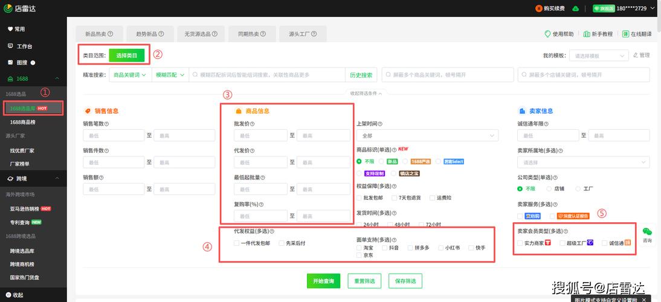Open 常用 heart icon in sidebar

tap(10, 29)
